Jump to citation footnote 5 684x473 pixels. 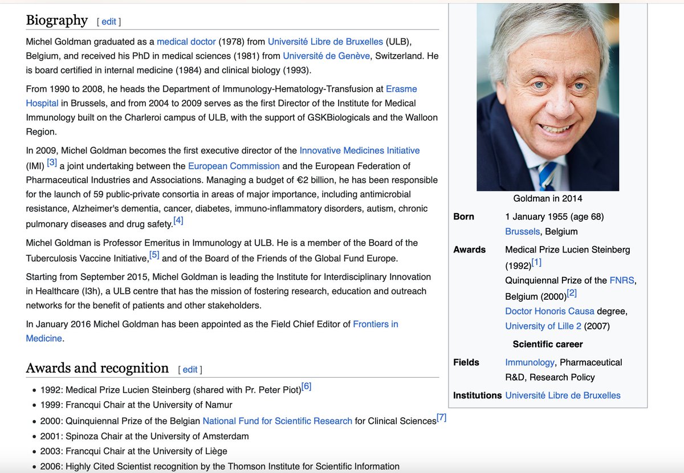[154, 255]
